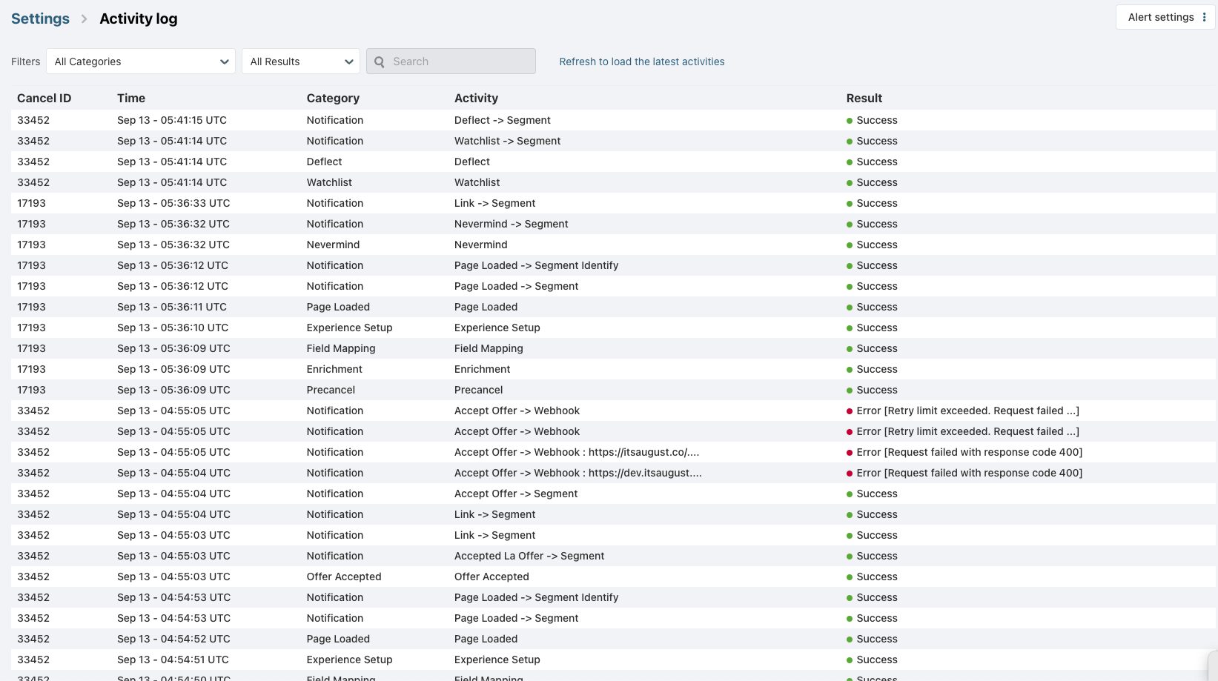Expand the All Results filter dropdown
Screen dimensions: 1218x681
click(300, 62)
